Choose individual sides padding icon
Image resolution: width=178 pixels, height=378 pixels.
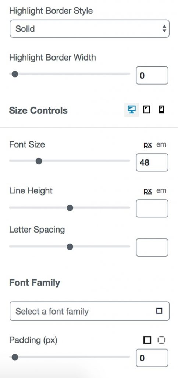pyautogui.click(x=161, y=340)
